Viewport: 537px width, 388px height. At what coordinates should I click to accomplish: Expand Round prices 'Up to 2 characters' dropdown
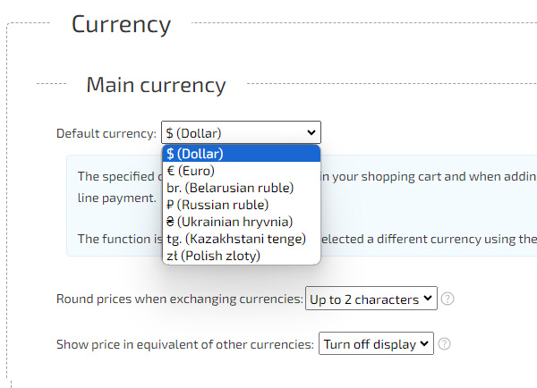(x=371, y=299)
